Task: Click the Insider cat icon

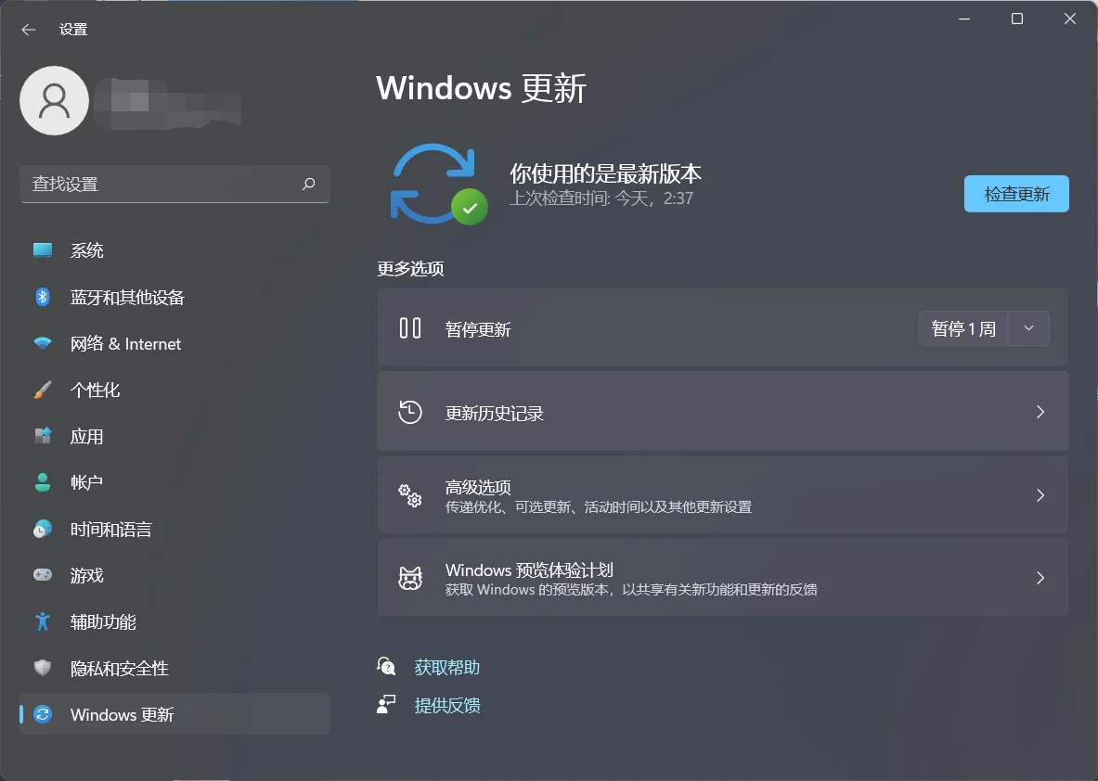Action: tap(410, 578)
